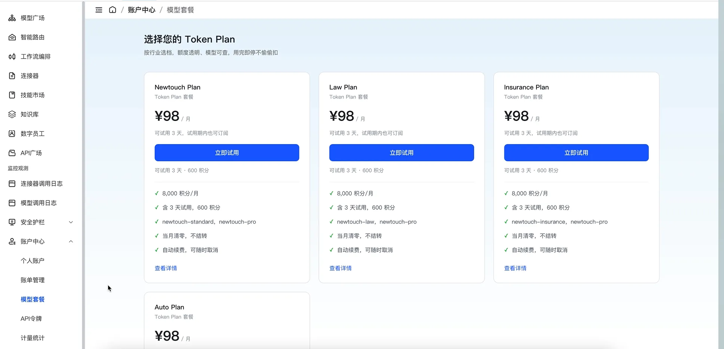Toggle sidebar with the hamburger menu icon
724x349 pixels.
tap(99, 10)
